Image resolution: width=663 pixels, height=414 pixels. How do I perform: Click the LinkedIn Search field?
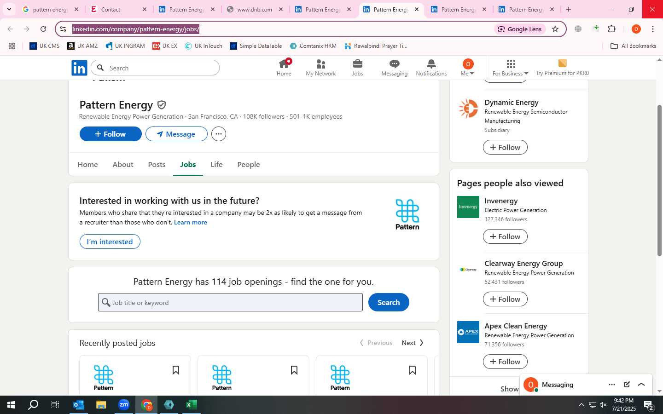156,68
